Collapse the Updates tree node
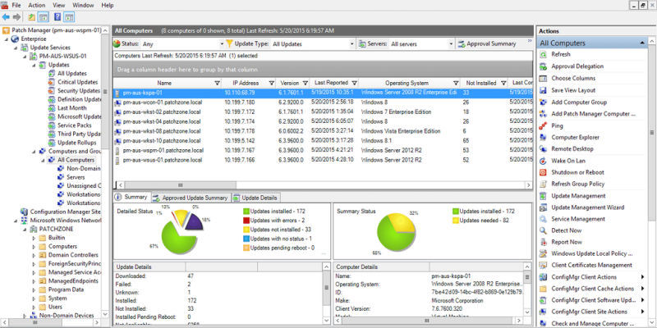The image size is (657, 328). click(x=34, y=65)
